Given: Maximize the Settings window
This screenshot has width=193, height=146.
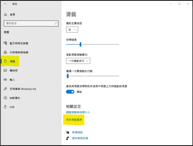Looking at the screenshot, I should tap(179, 4).
